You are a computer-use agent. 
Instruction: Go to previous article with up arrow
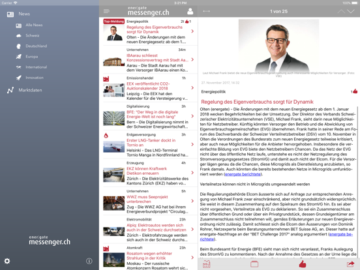[x=341, y=11]
